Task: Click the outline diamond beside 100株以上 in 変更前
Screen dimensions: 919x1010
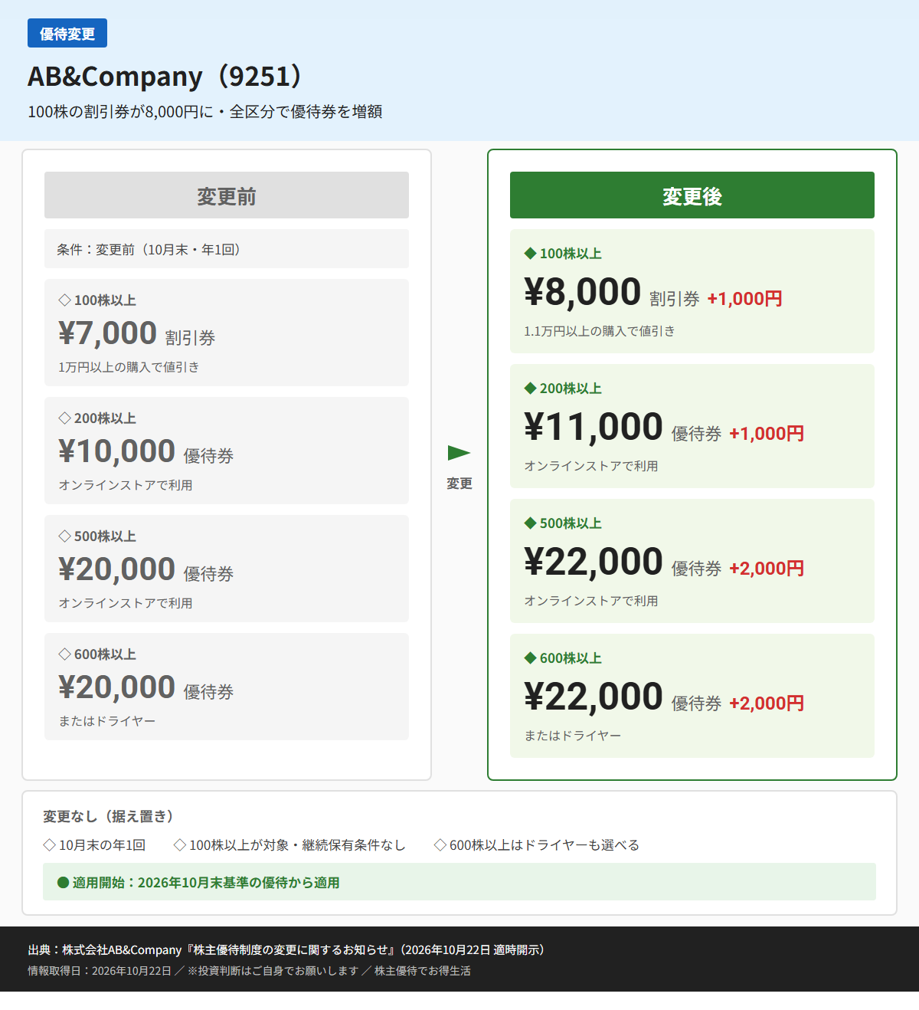Action: 65,300
